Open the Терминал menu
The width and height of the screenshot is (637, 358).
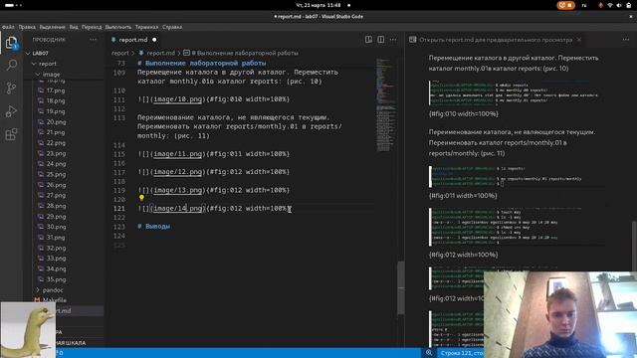[146, 27]
